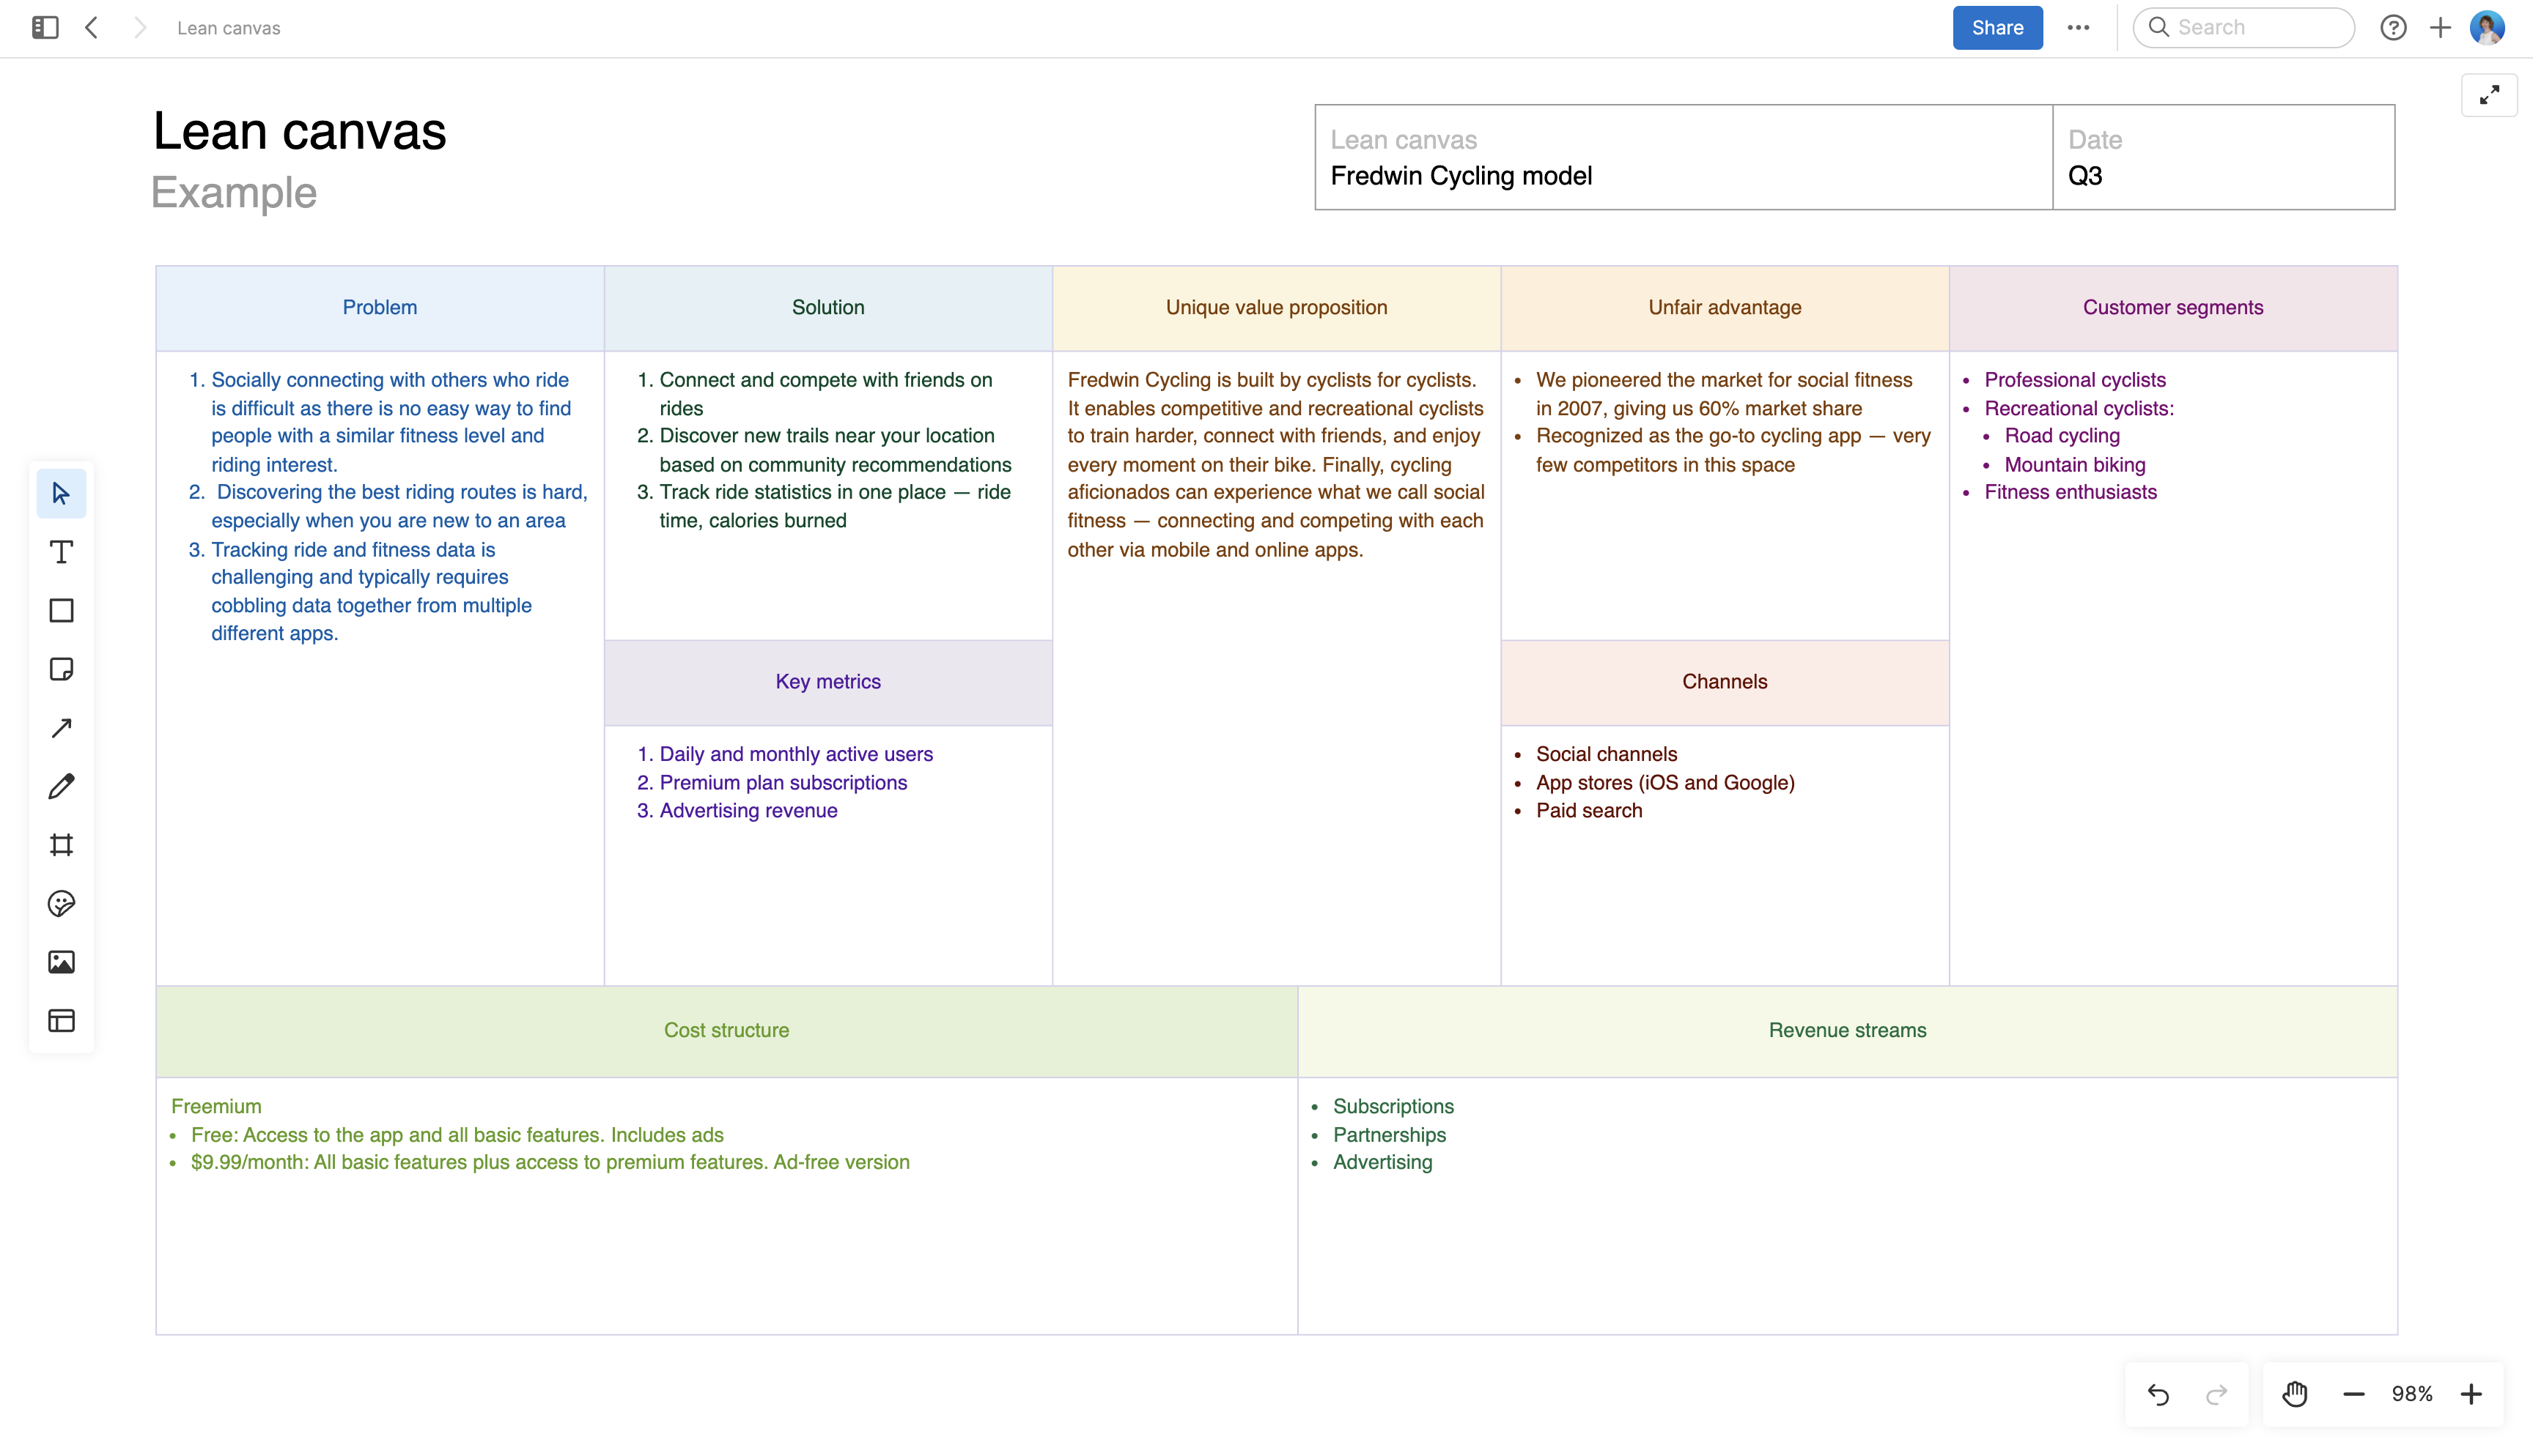The width and height of the screenshot is (2533, 1456).
Task: Open the more options menu
Action: point(2080,27)
